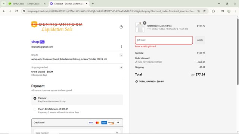The width and height of the screenshot is (239, 134).
Task: Click the lock icon in card number field
Action: click(x=117, y=133)
